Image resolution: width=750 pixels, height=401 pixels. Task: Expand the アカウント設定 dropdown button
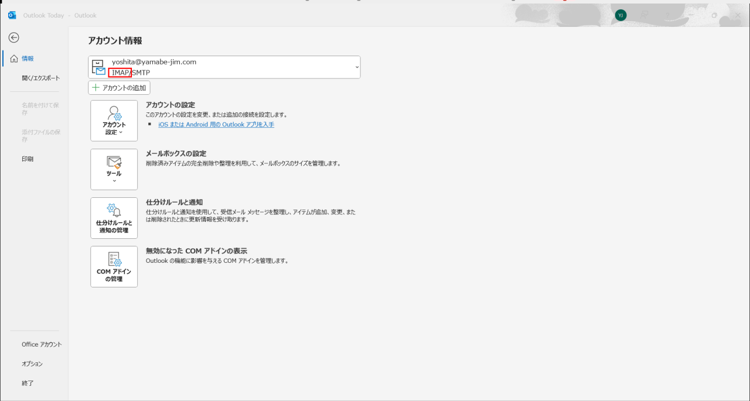click(x=114, y=121)
